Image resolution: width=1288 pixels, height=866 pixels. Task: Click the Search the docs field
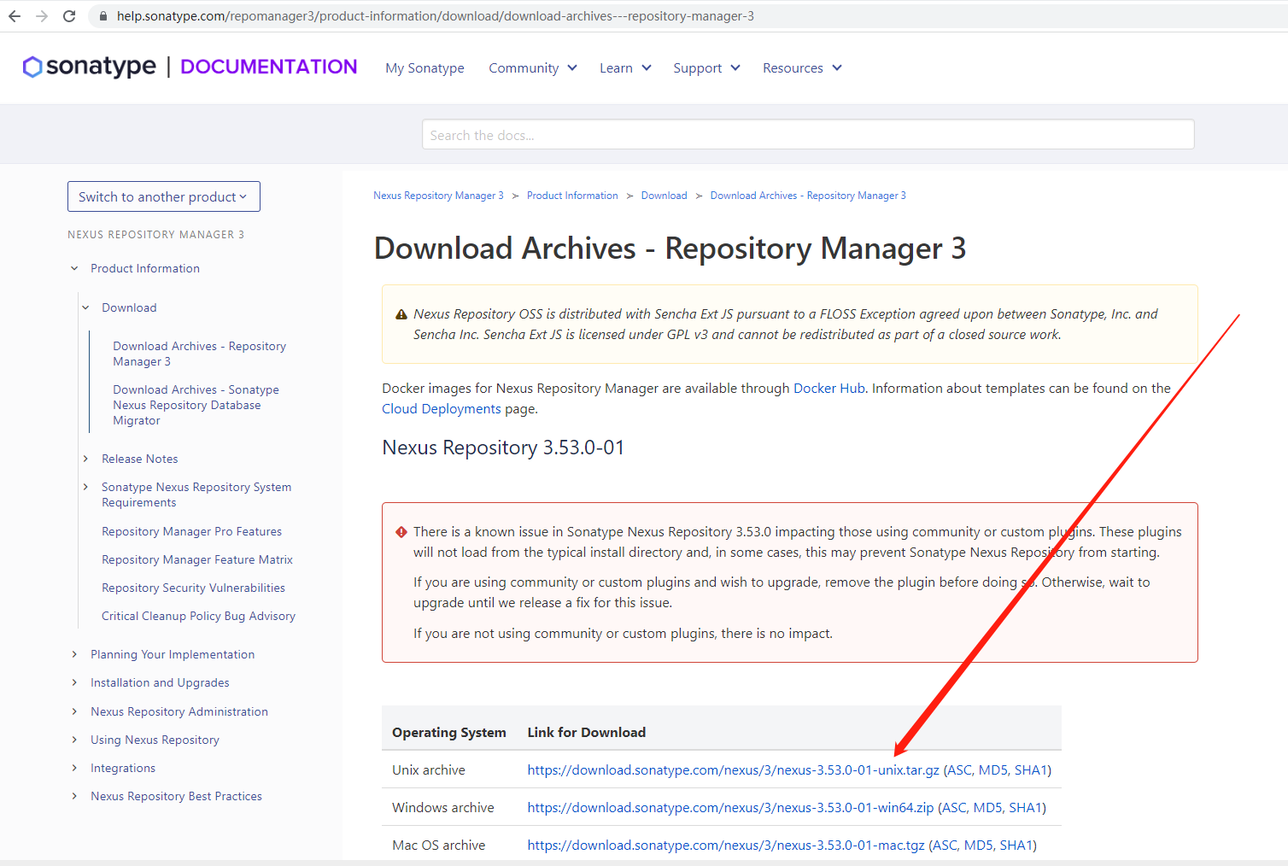click(x=808, y=135)
